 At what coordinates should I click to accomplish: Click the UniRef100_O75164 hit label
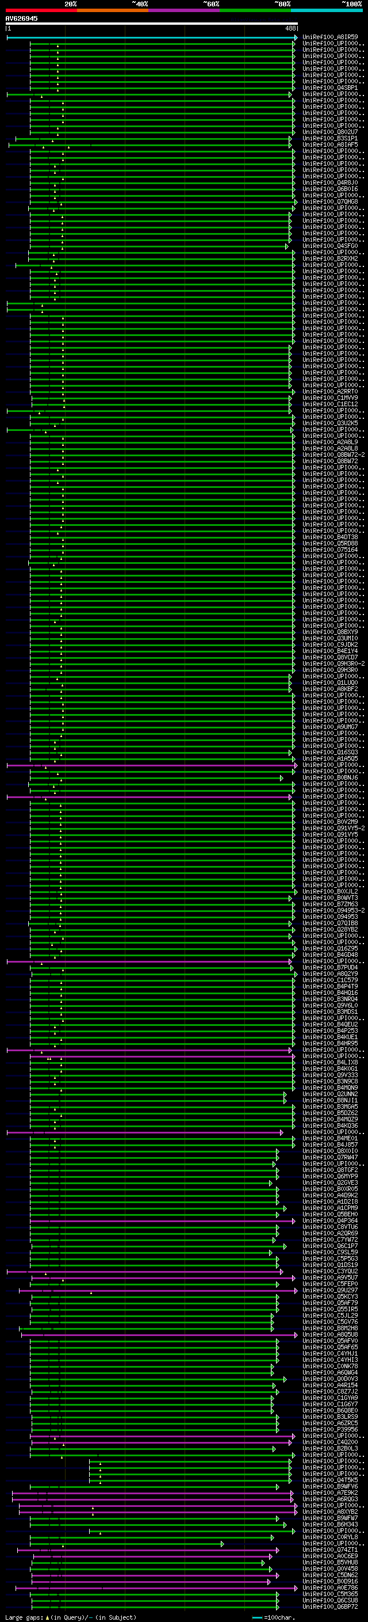(x=330, y=549)
